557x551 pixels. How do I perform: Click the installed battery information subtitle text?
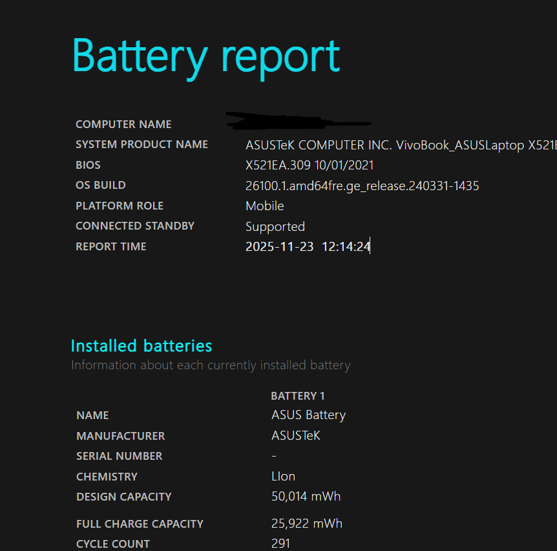click(x=211, y=365)
